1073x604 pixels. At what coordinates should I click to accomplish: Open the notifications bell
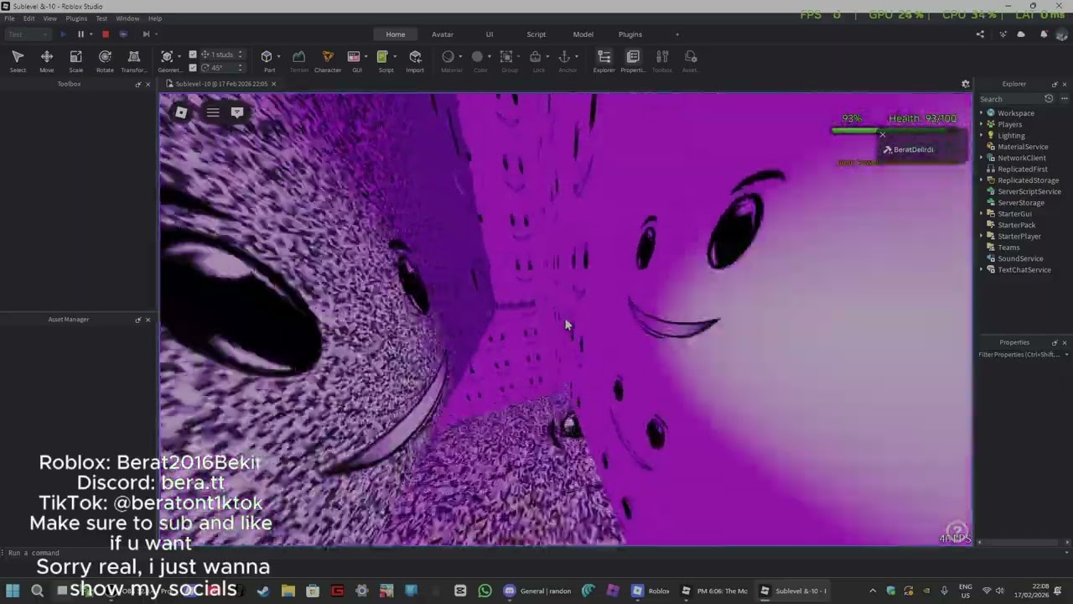1044,34
